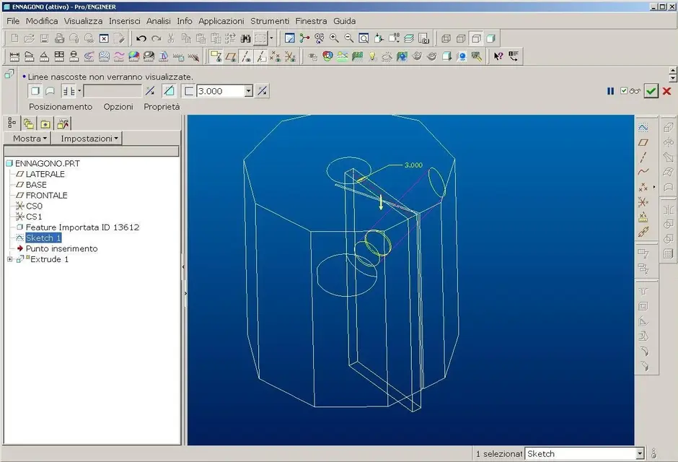
Task: Click the Cut scissors icon
Action: click(171, 38)
